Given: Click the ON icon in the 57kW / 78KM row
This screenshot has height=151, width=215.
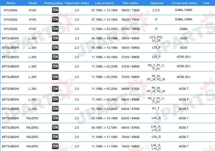Looking at the screenshot, I should point(55,29).
